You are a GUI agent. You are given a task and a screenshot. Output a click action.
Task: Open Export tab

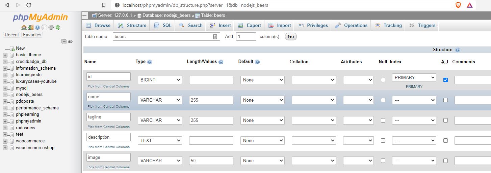point(250,25)
